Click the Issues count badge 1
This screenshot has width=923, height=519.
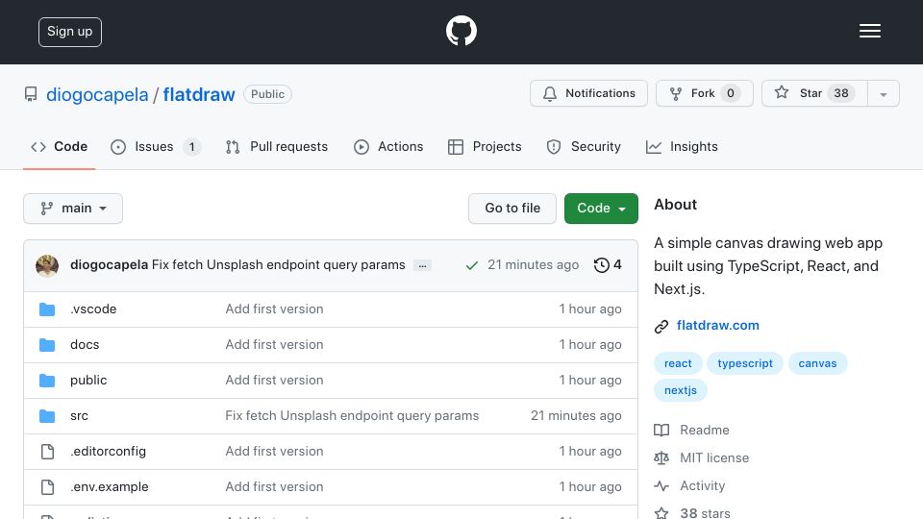click(191, 146)
